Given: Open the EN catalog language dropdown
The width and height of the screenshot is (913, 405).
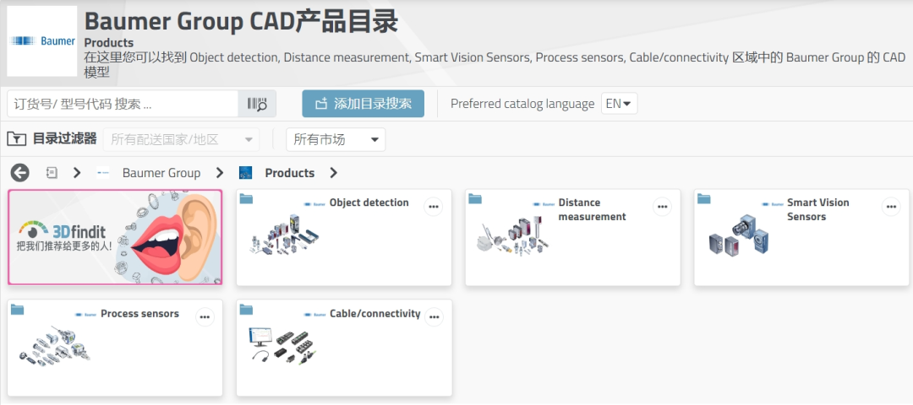Looking at the screenshot, I should click(620, 104).
